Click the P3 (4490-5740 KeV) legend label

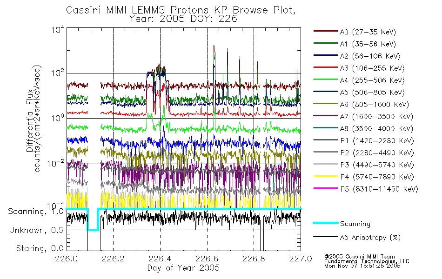[x=377, y=165]
